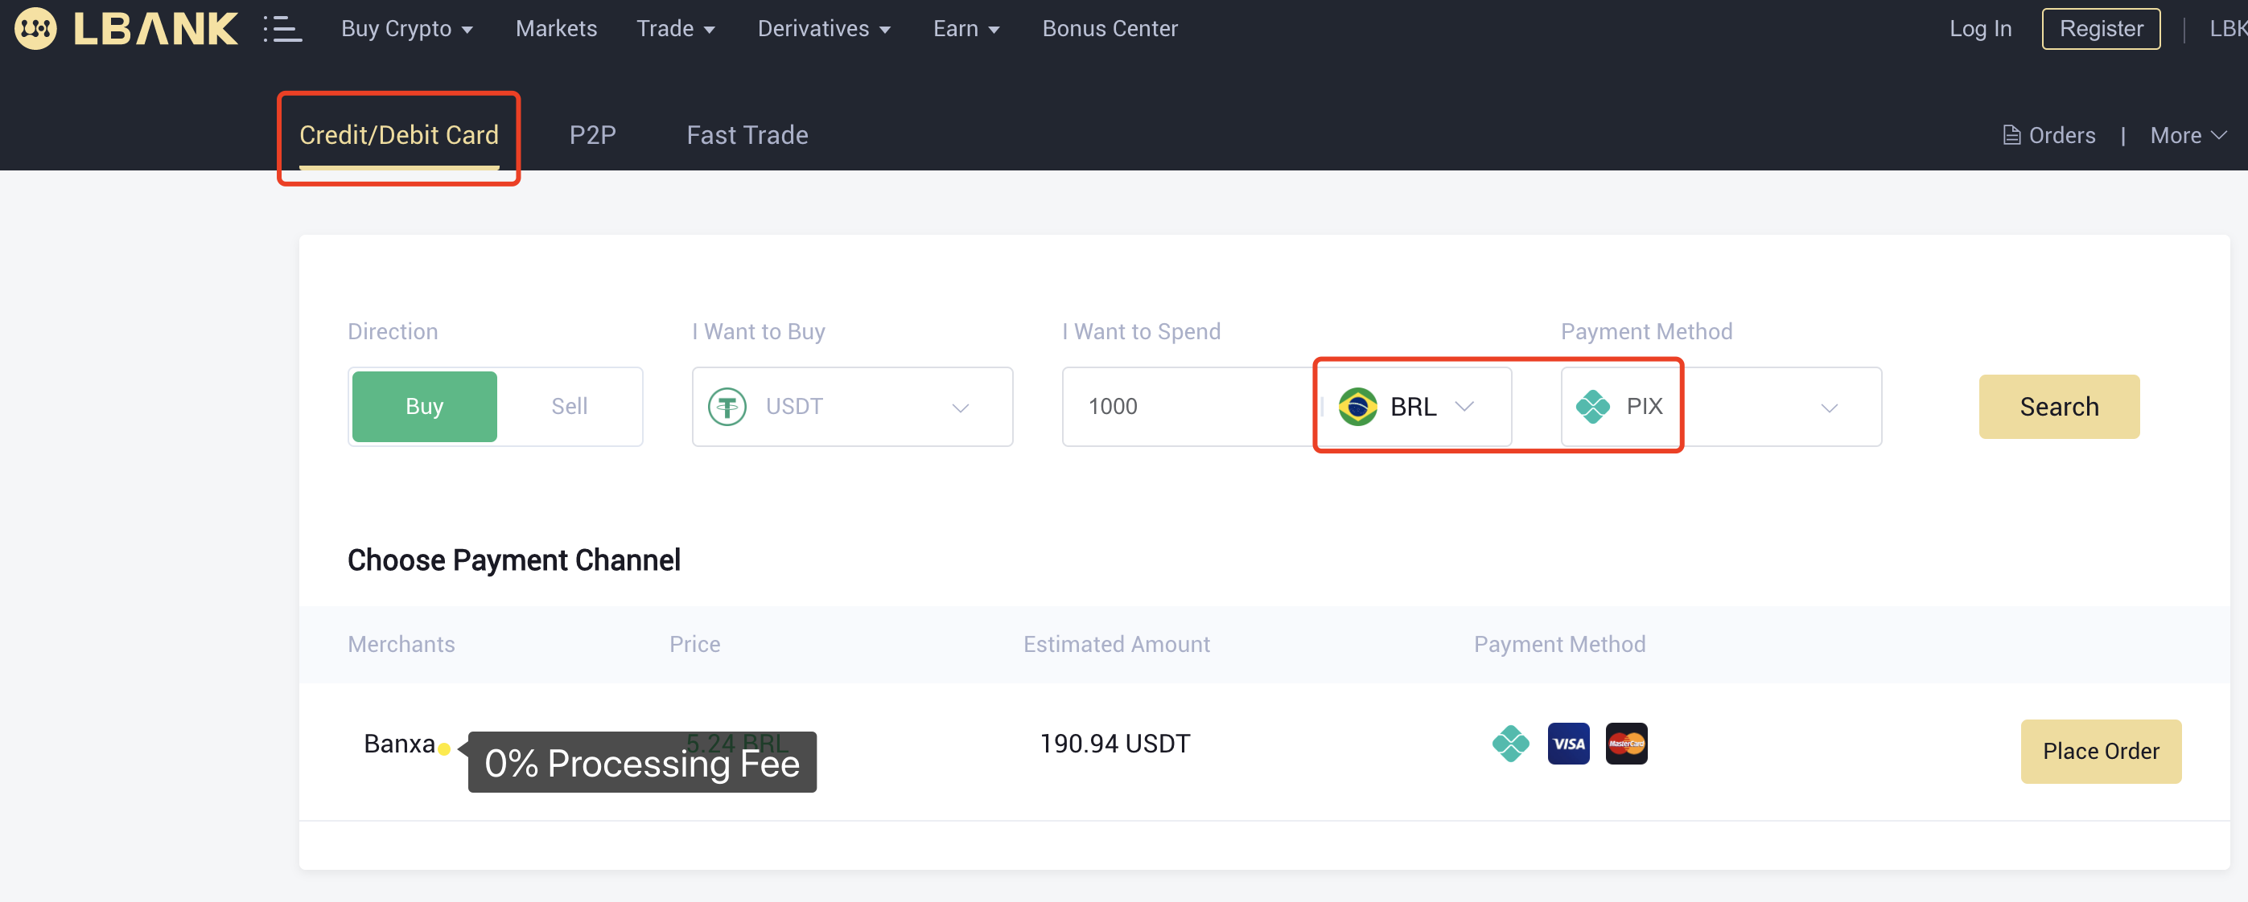Select the Credit/Debit Card tab
This screenshot has height=902, width=2248.
(x=399, y=135)
